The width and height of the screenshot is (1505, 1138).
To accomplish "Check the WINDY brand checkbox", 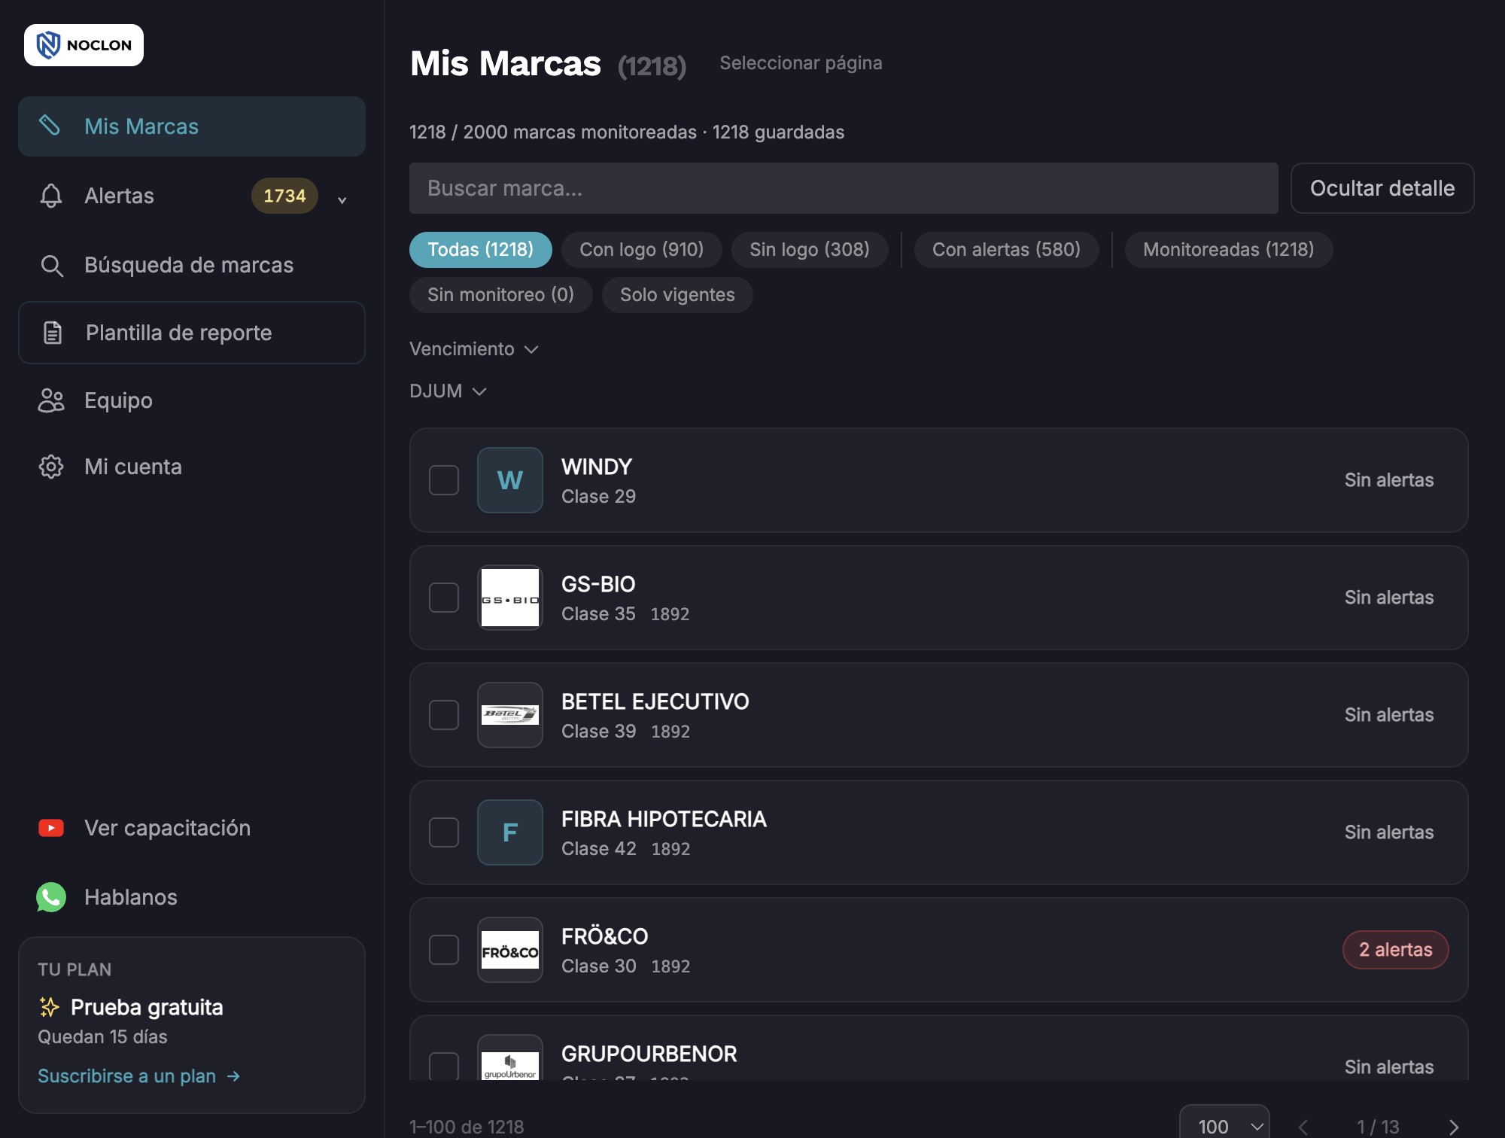I will click(444, 480).
